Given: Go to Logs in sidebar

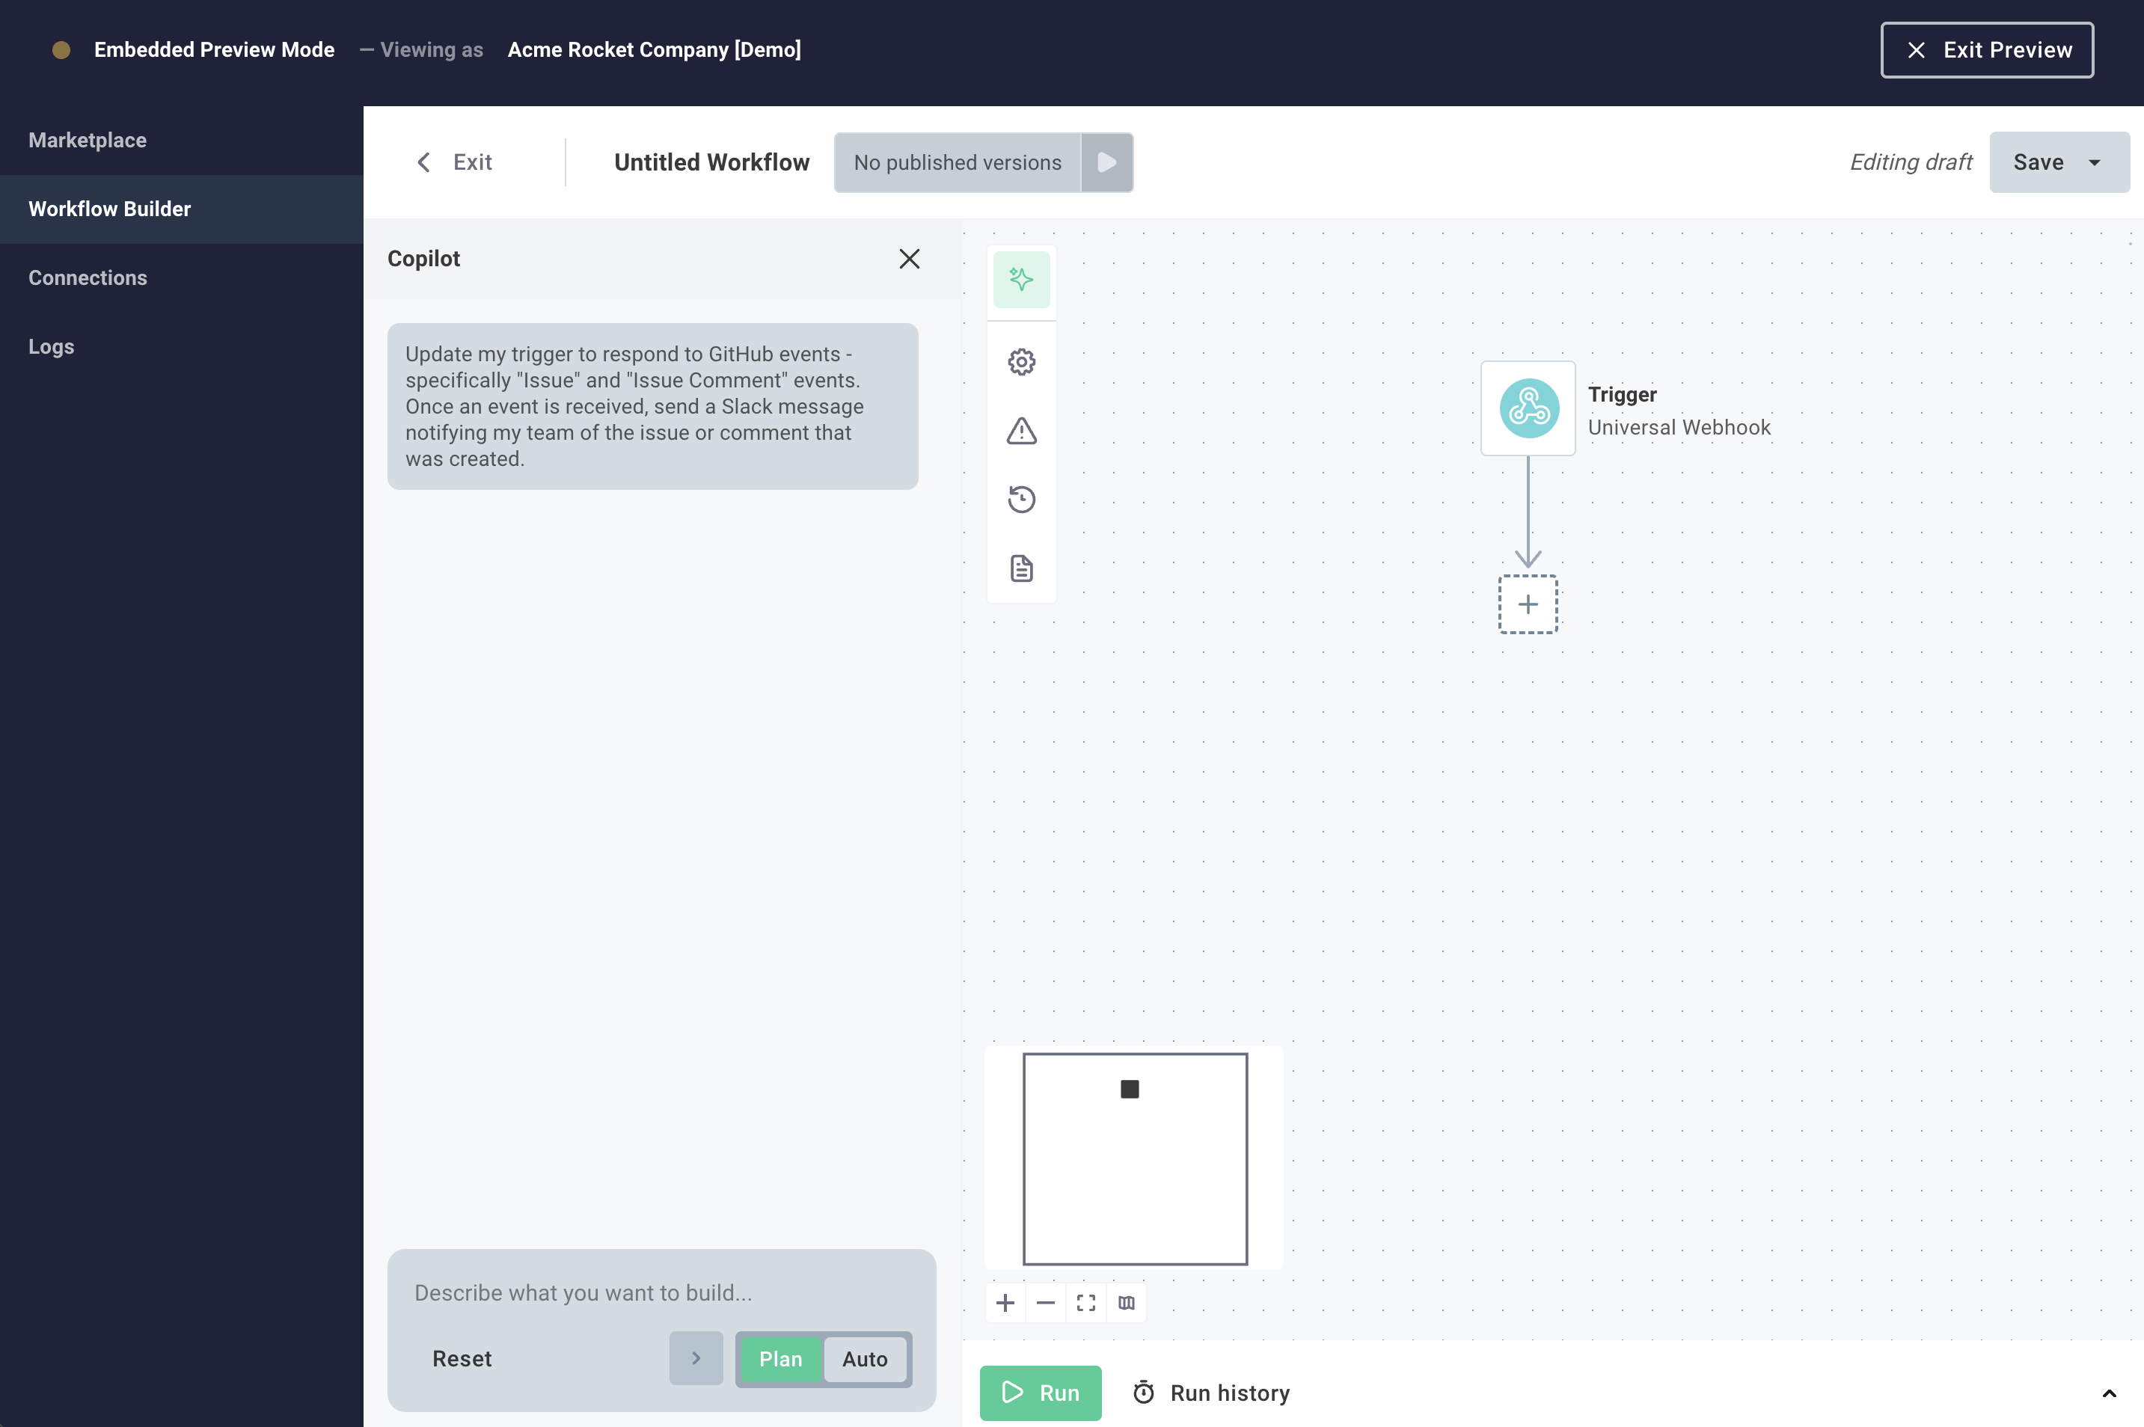Looking at the screenshot, I should [x=51, y=347].
